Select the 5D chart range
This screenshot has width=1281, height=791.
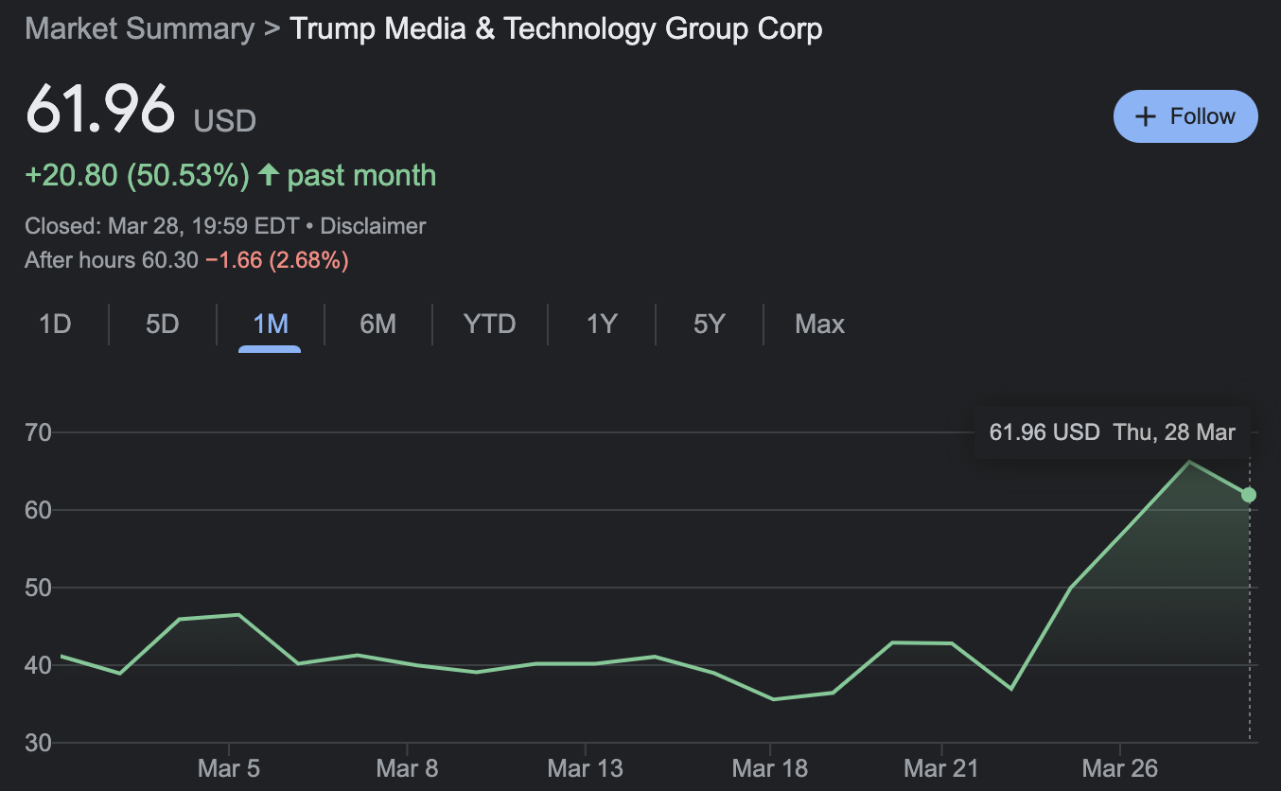click(163, 325)
